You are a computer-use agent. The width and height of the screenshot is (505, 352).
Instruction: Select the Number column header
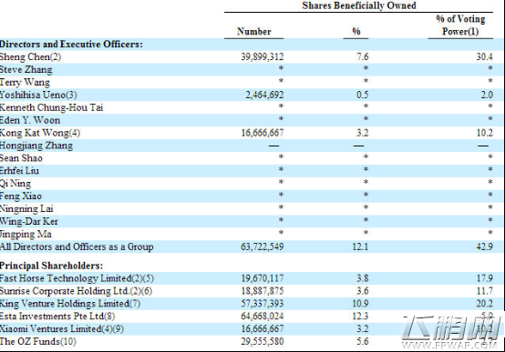pyautogui.click(x=254, y=32)
